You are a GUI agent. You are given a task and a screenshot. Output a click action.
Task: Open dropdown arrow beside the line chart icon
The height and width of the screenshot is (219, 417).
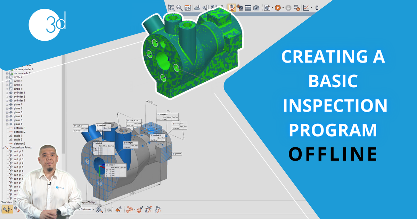point(312,8)
